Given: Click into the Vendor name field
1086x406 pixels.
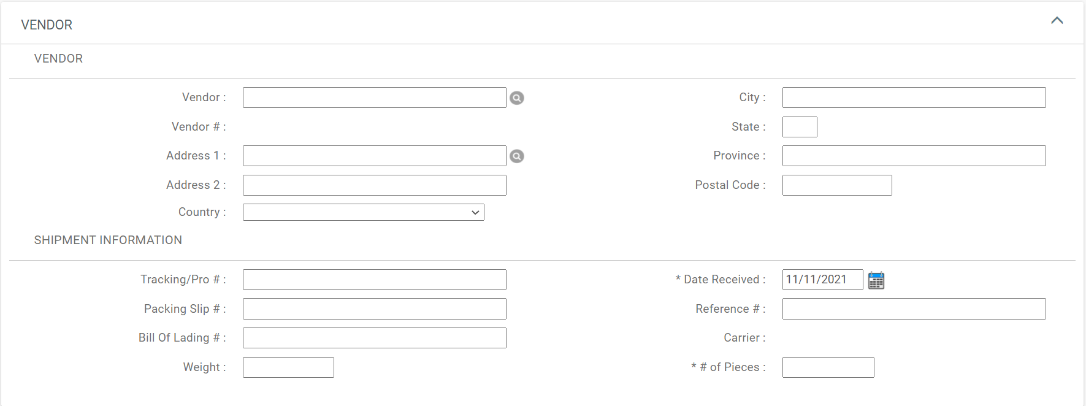Looking at the screenshot, I should (x=374, y=98).
